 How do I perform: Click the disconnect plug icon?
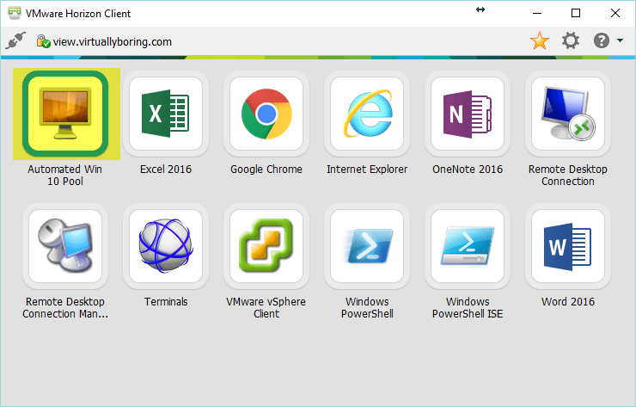tap(15, 40)
